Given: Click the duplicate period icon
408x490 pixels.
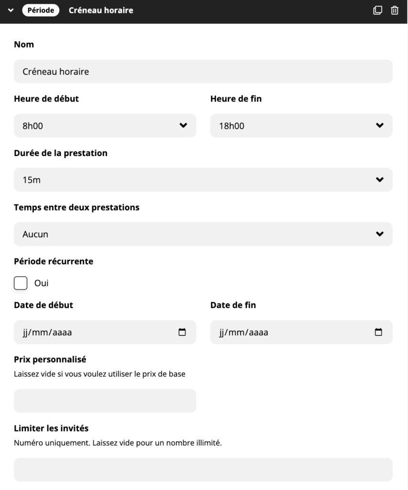Looking at the screenshot, I should click(378, 10).
